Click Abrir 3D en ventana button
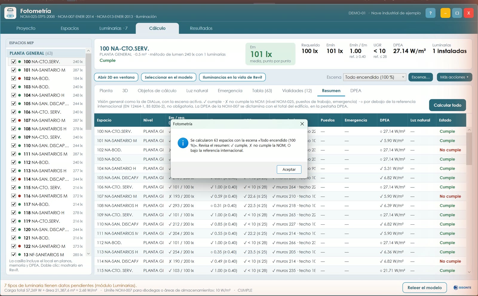 click(x=116, y=77)
